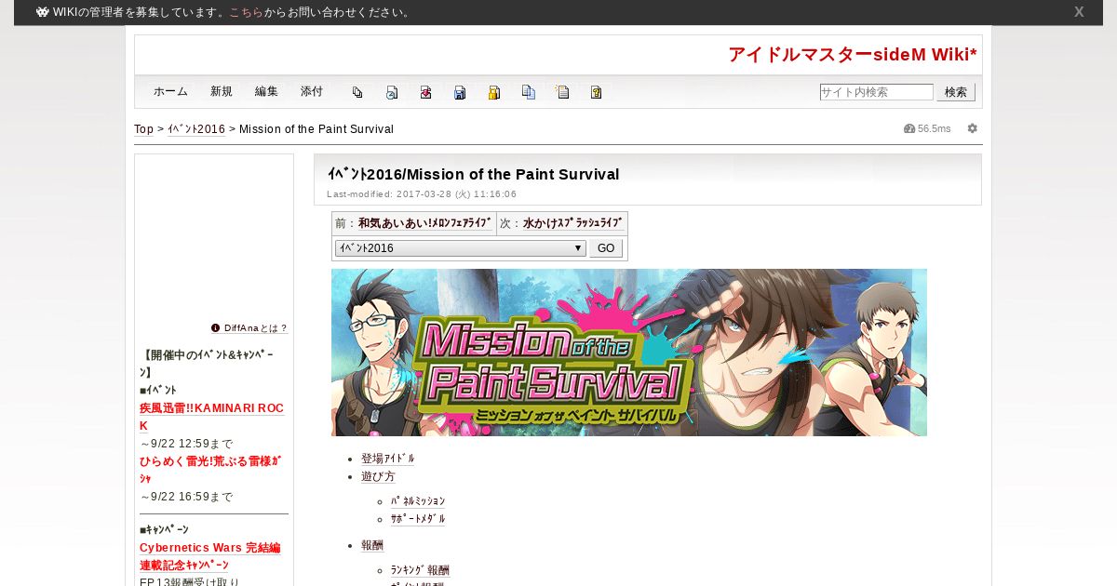1117x586 pixels.
Task: Click the floppy disk save icon
Action: 460,92
